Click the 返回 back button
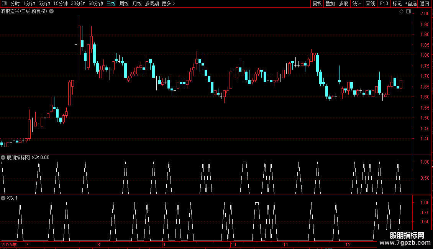Image resolution: width=433 pixels, height=249 pixels. coord(425,3)
